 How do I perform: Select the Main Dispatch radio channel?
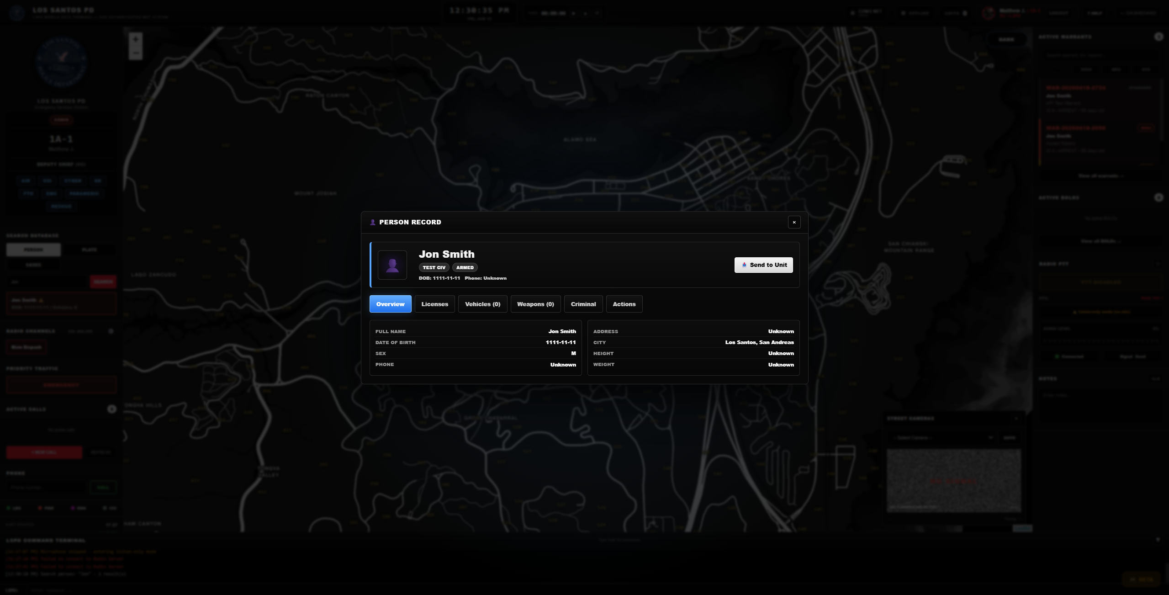tap(26, 347)
